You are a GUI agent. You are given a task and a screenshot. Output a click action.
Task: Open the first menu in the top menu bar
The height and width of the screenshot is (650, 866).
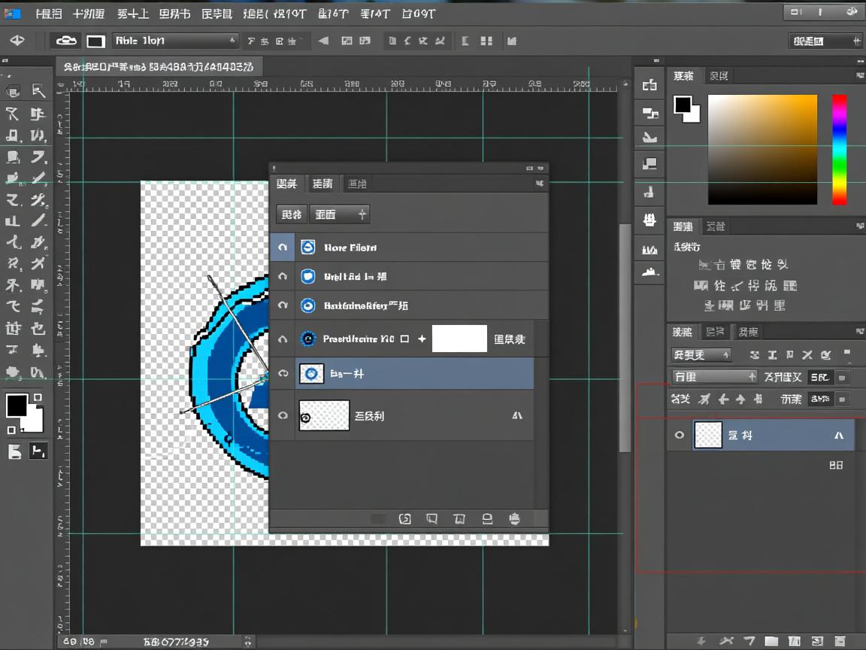coord(49,14)
